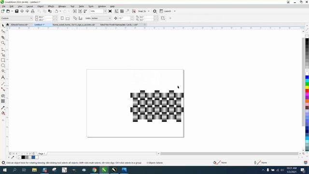Click the Import icon

(x=75, y=11)
